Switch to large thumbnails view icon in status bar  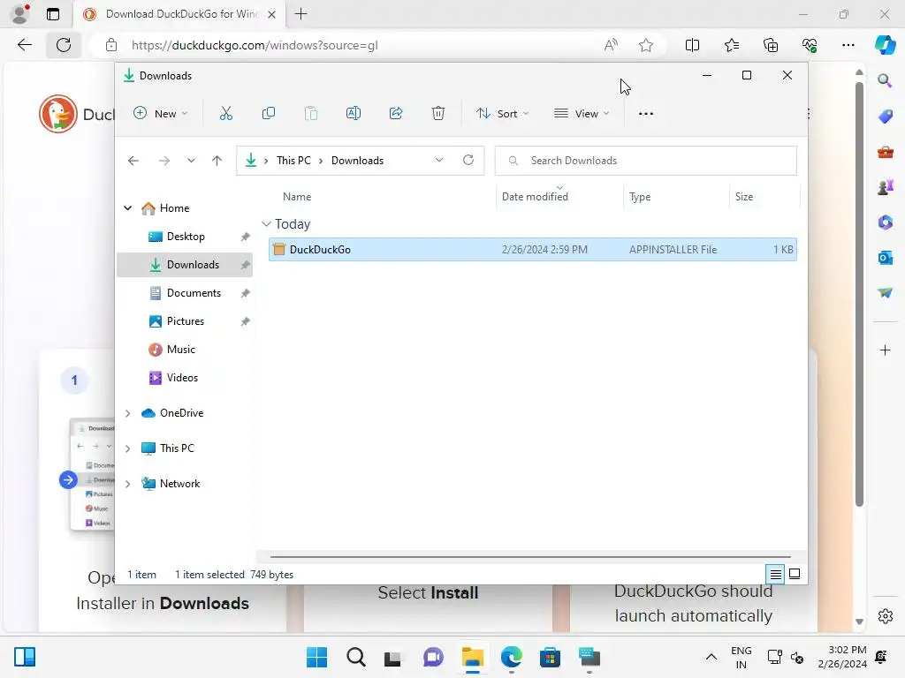795,574
